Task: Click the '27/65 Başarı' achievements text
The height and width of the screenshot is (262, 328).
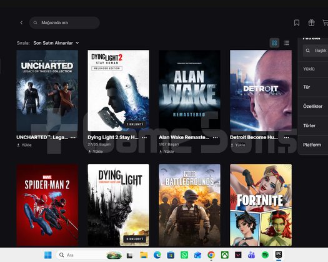Action: point(99,144)
